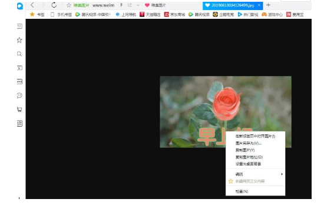Choose 复制图片地址(O) from the context menu

(x=256, y=157)
